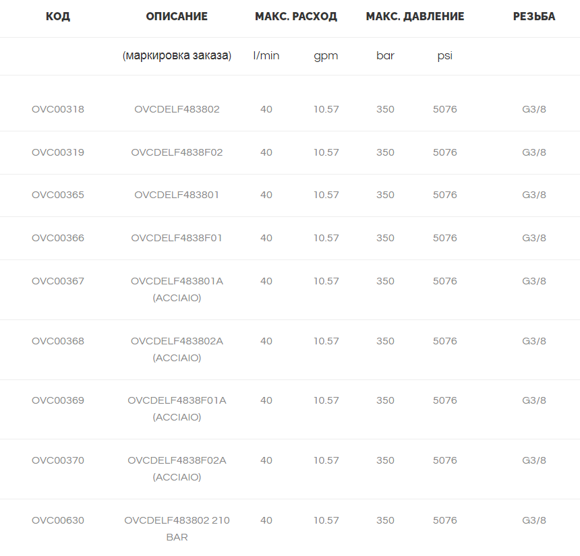Click the МАКС. РАСХОД column header
Image resolution: width=580 pixels, height=556 pixels.
click(x=296, y=17)
